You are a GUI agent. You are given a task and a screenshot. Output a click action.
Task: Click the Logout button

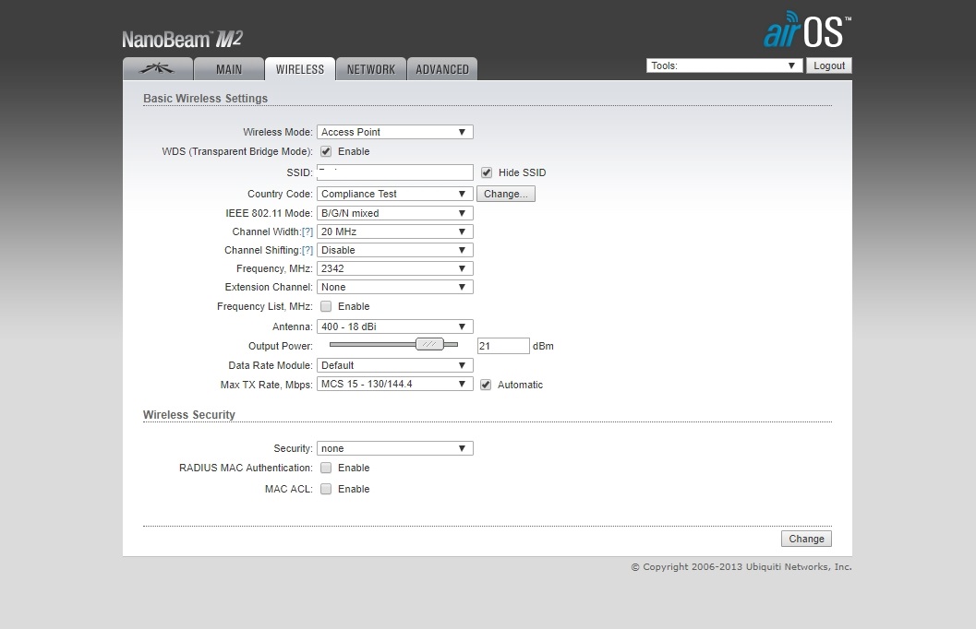(x=829, y=65)
